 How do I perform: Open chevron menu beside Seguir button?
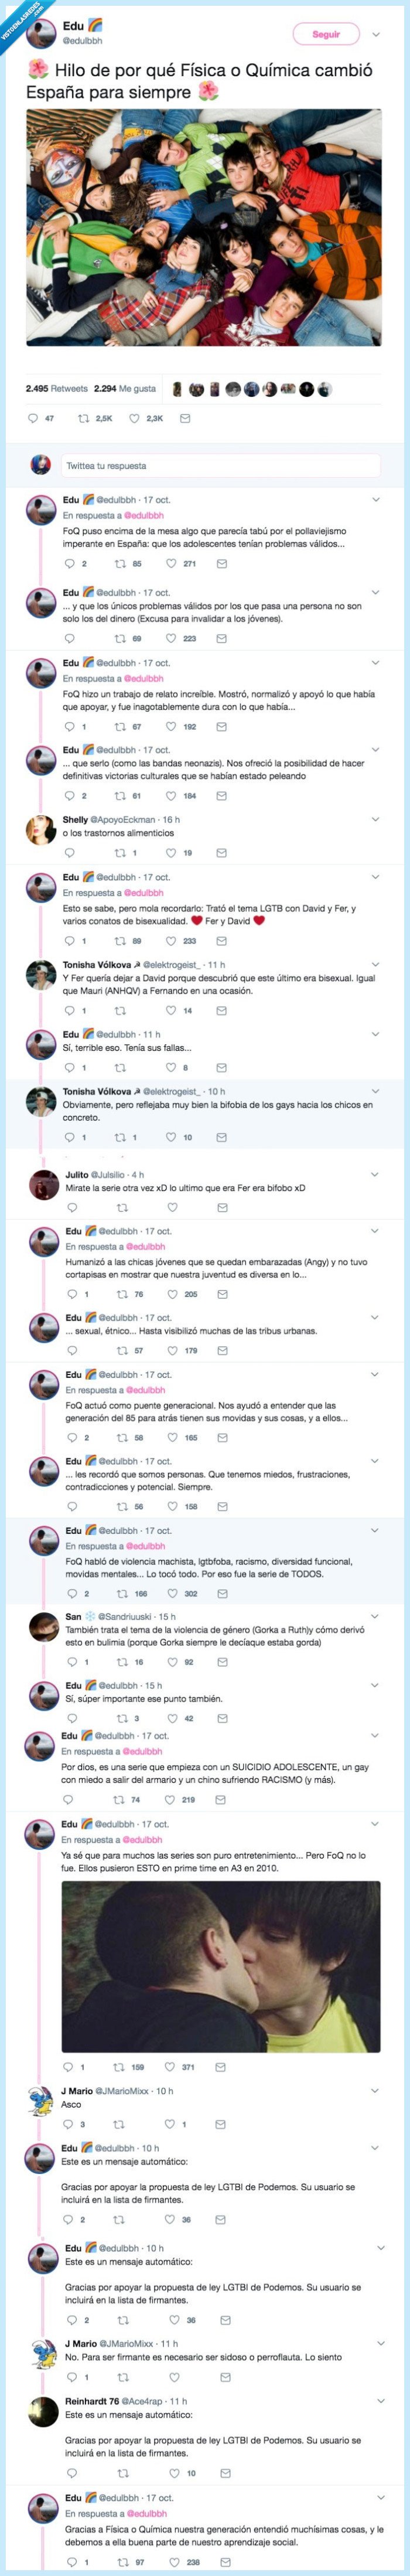coord(376,34)
